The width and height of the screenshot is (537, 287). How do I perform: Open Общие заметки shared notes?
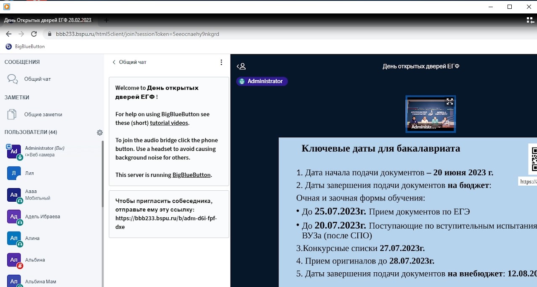(43, 114)
